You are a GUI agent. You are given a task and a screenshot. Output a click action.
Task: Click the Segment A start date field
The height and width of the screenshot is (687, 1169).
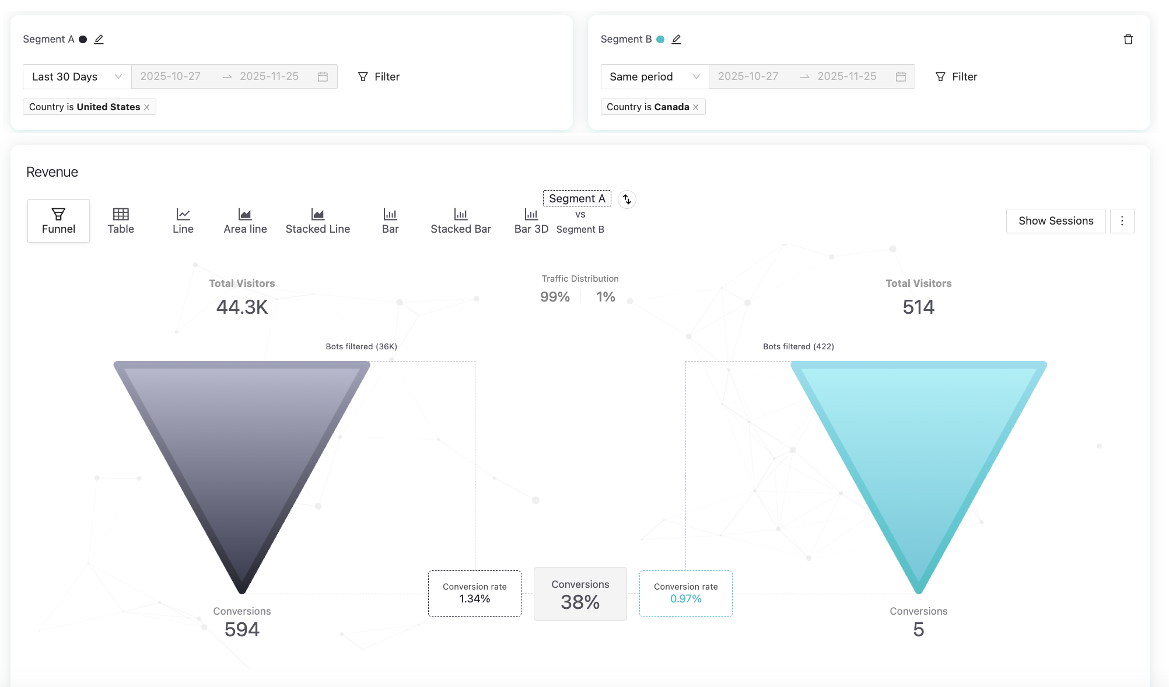pyautogui.click(x=170, y=76)
